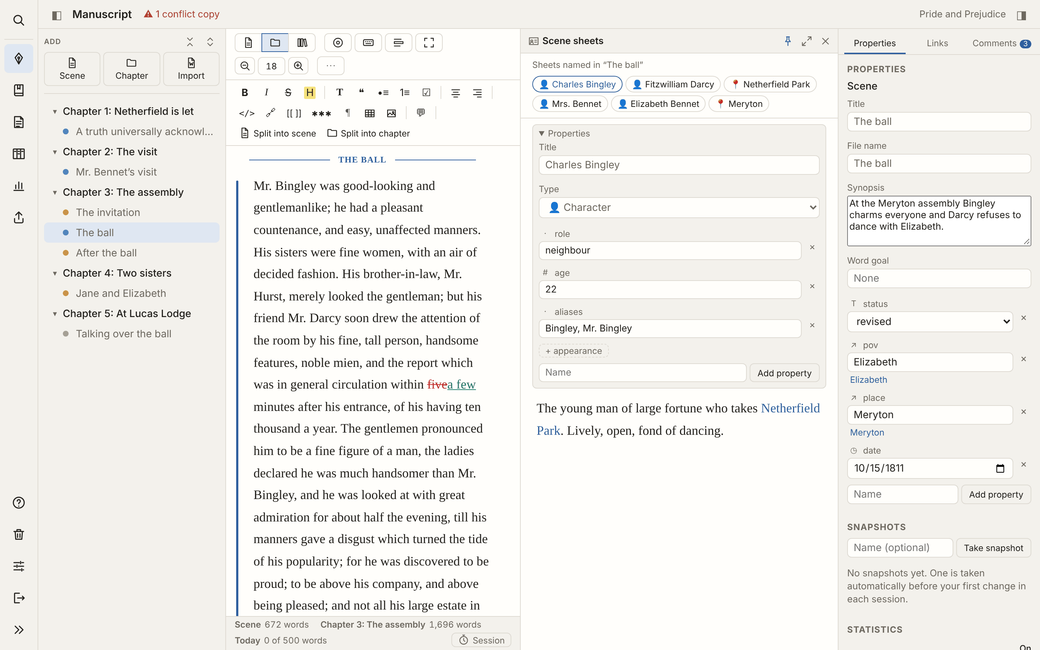
Task: Switch to single scene document view
Action: pos(248,43)
